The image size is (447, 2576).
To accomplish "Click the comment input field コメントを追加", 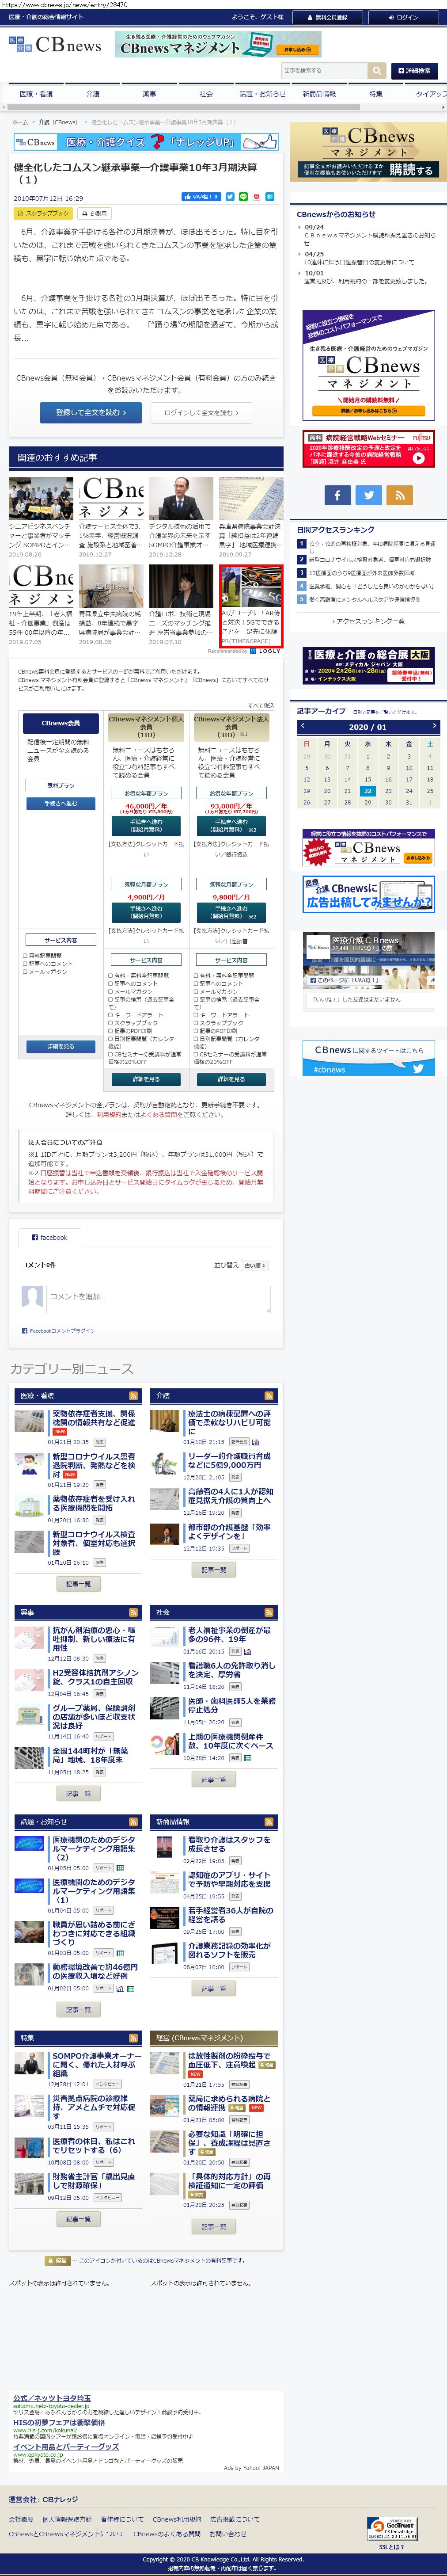I will [158, 1299].
